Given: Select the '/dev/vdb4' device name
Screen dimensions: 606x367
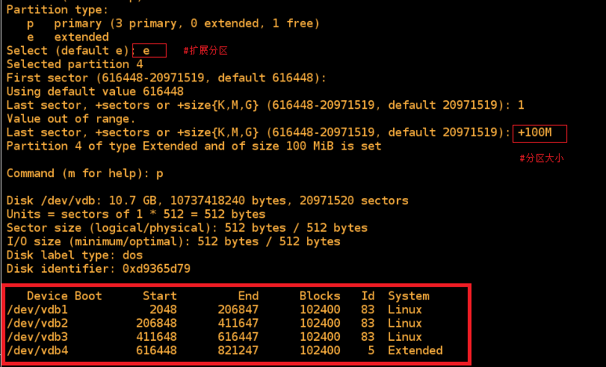Looking at the screenshot, I should [x=37, y=351].
